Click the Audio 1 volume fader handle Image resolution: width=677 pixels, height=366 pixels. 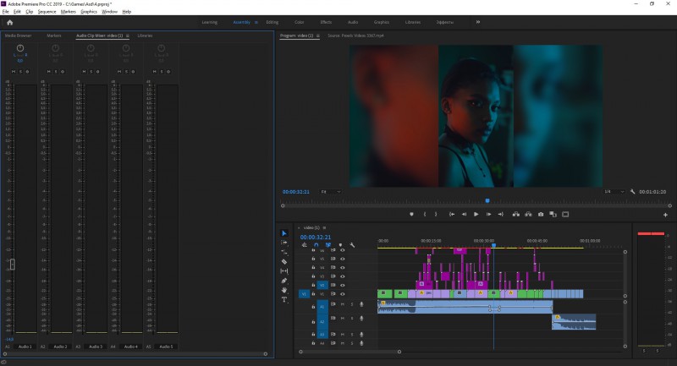click(13, 265)
